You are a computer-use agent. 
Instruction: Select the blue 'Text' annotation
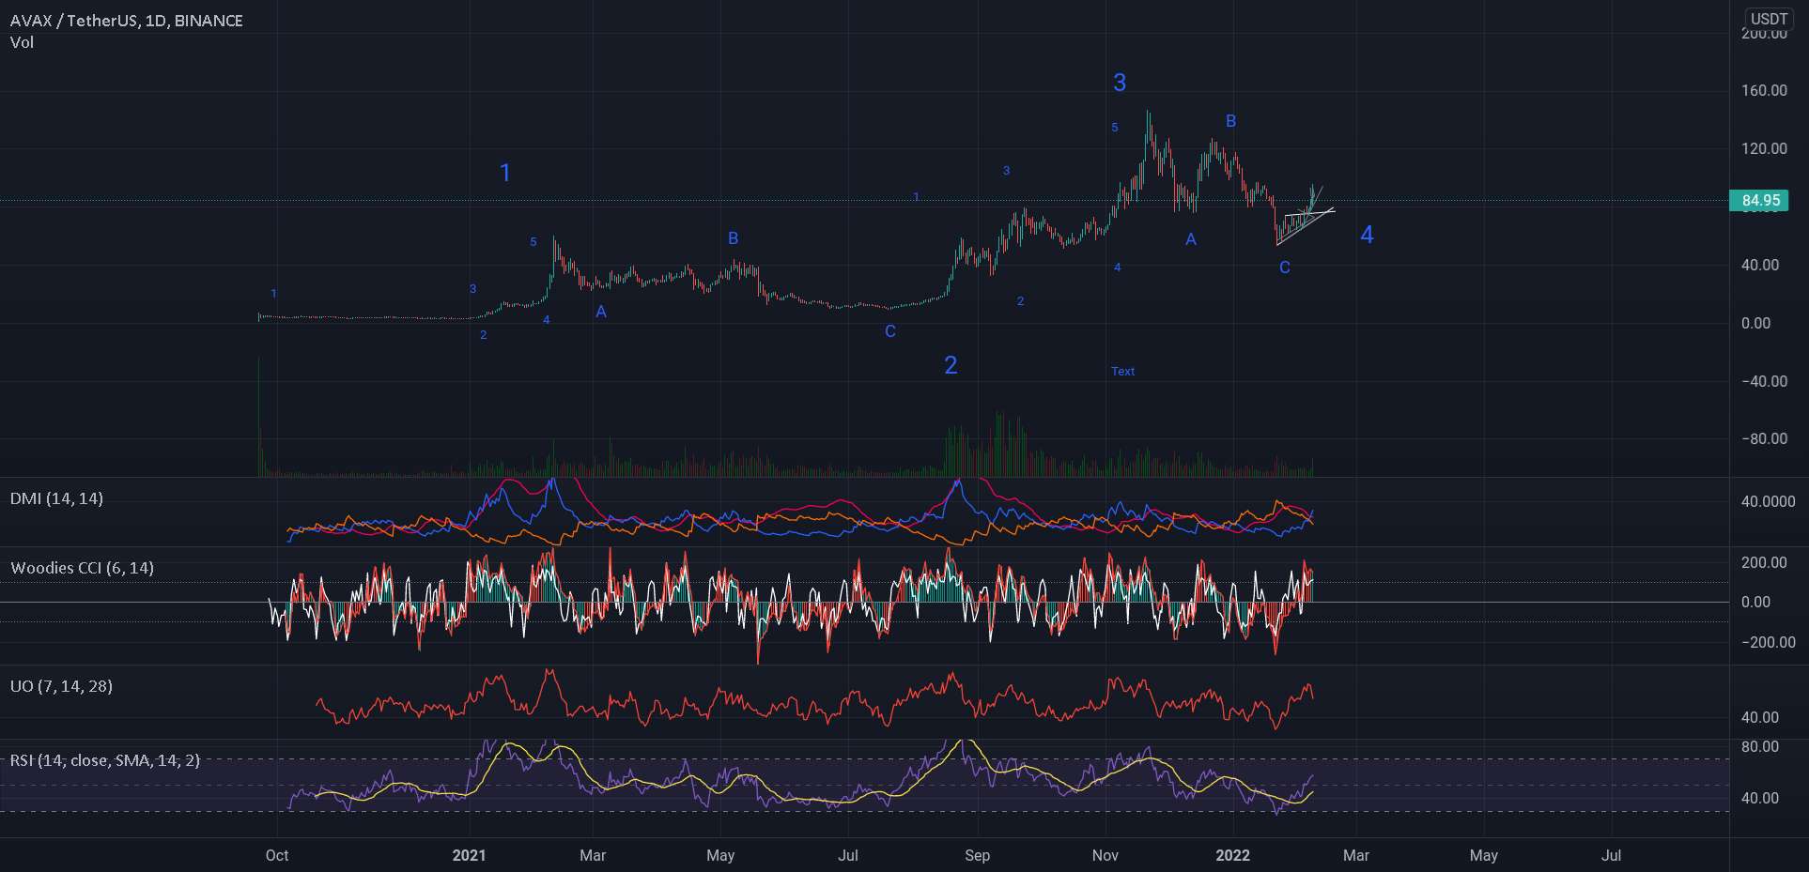[x=1123, y=371]
